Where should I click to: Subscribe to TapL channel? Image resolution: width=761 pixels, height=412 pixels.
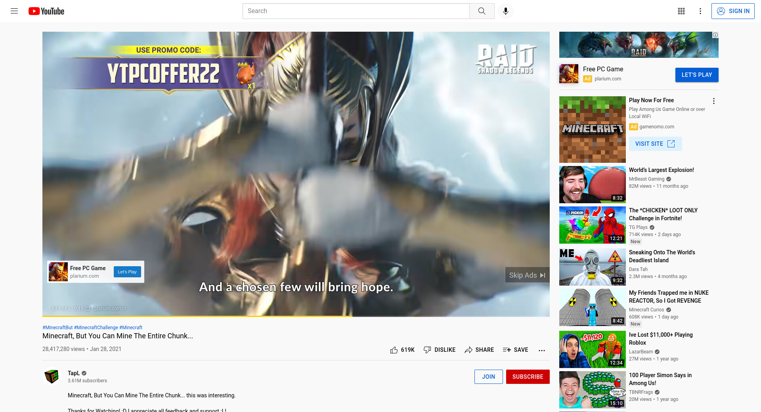click(x=528, y=377)
